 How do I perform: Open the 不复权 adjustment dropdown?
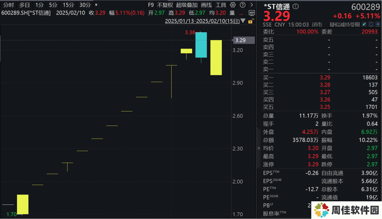pyautogui.click(x=165, y=5)
